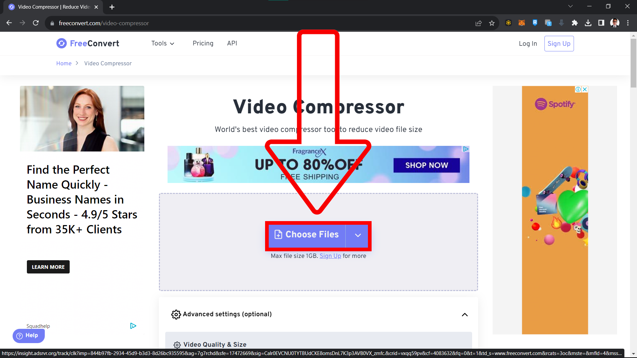Screen dimensions: 637x358
Task: Click the Squadhelp Help widget icon
Action: tap(29, 336)
